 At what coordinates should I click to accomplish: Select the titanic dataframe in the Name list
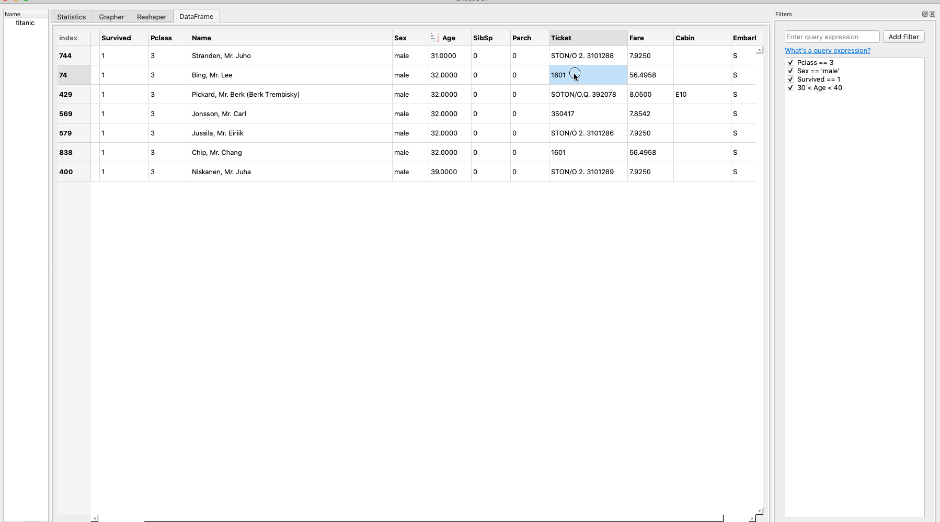coord(25,22)
